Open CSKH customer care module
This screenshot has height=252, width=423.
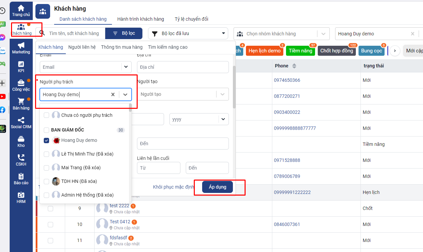point(21,160)
